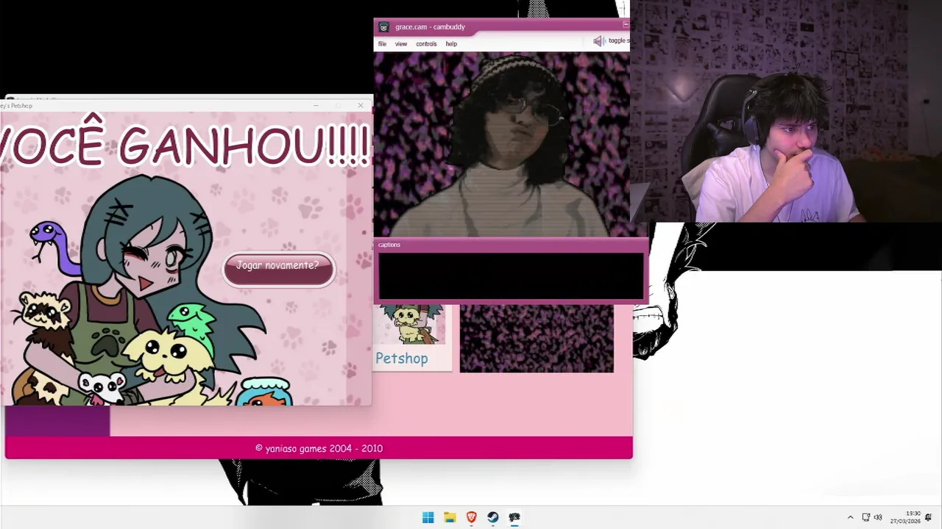Open Brave browser from the taskbar
The image size is (942, 529).
coord(471,517)
